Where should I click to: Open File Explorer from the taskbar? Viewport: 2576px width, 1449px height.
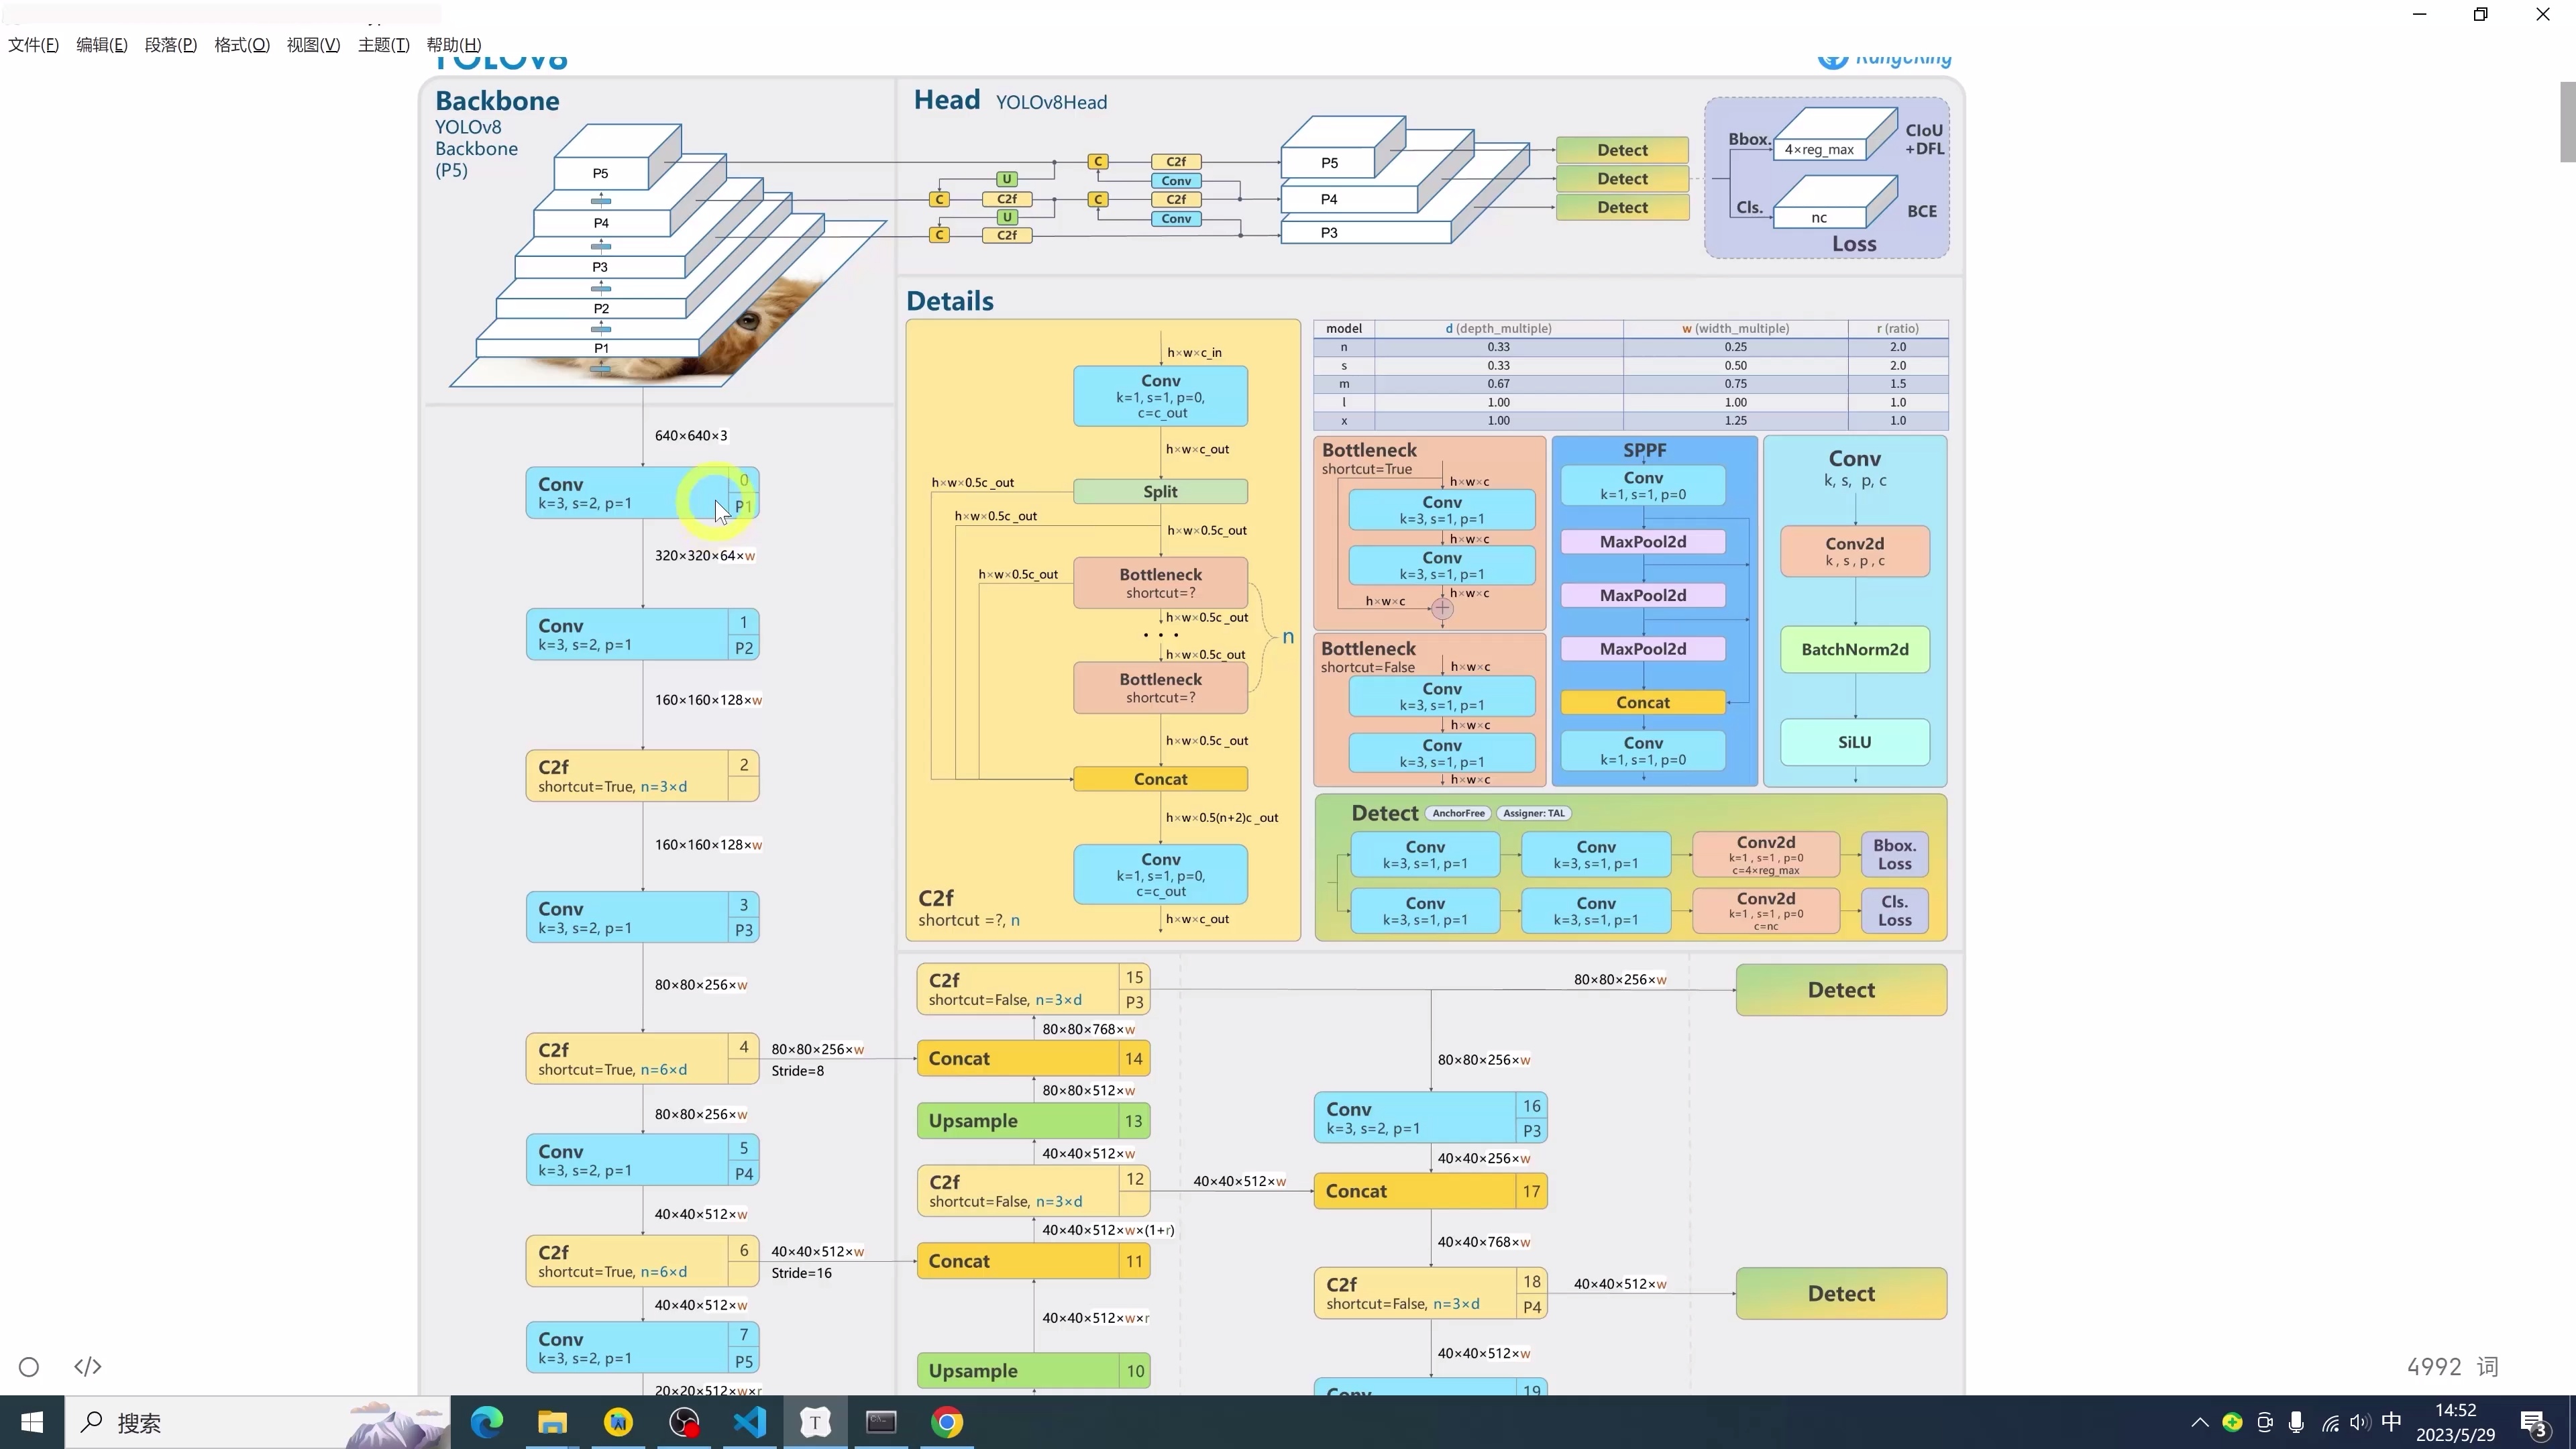click(x=552, y=1422)
